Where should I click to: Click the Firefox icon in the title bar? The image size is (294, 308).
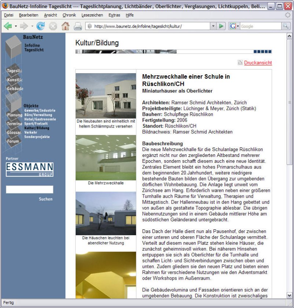coord(5,6)
